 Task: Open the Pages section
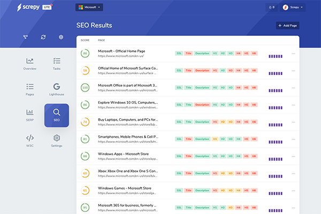[x=29, y=89]
